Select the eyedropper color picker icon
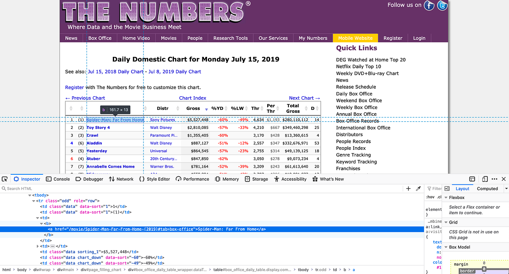Viewport: 509px width, 274px height. pos(418,188)
